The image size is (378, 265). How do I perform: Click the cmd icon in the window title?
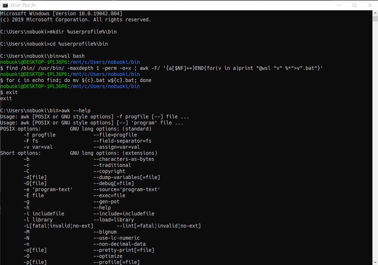(x=5, y=5)
